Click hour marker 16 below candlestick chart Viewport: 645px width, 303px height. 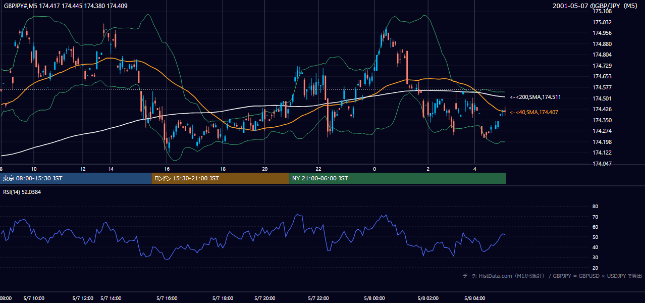pyautogui.click(x=167, y=169)
